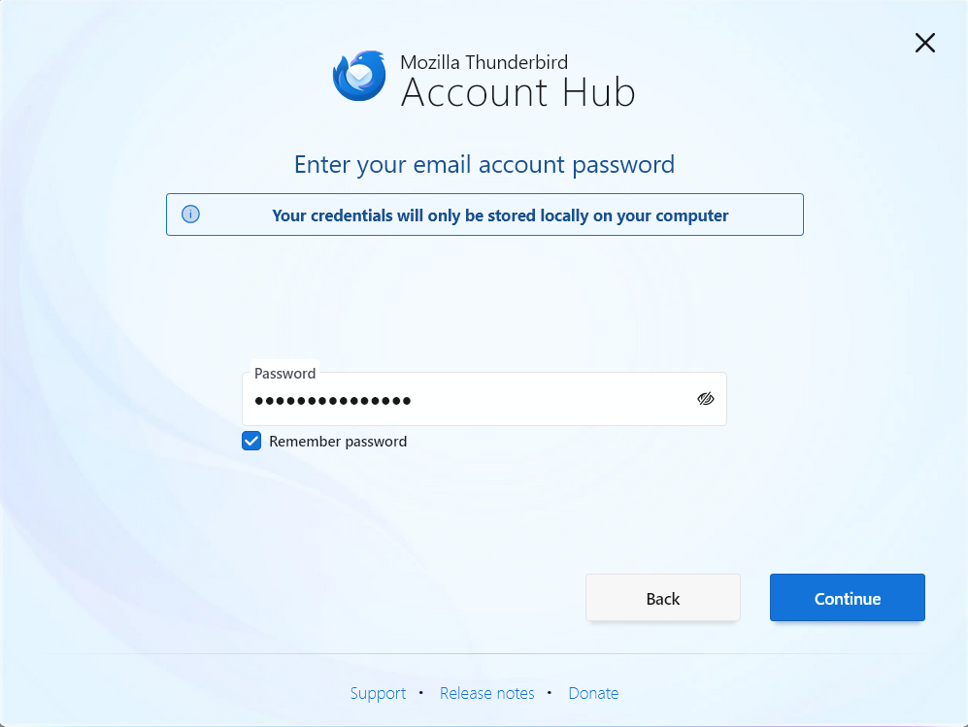Uncheck the Remember password checkbox
Screen dimensions: 968x727
pos(251,442)
